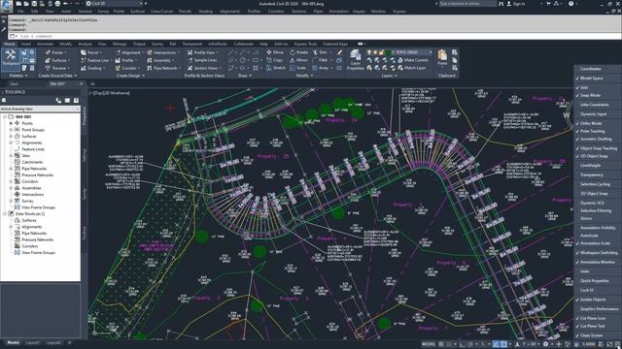This screenshot has width=622, height=349.
Task: Open Layer Properties manager
Action: point(355,59)
